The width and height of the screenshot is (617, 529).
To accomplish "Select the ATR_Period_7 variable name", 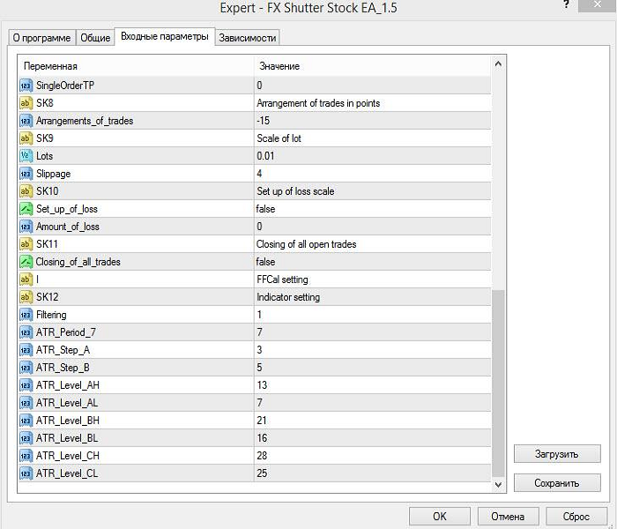I will [x=66, y=332].
